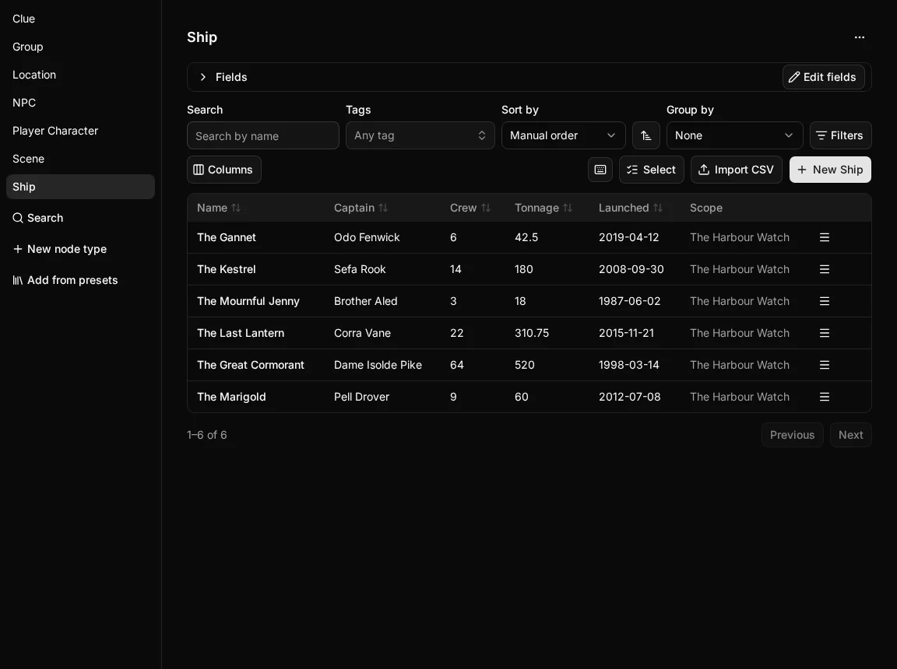Click captain Dame Isolde Pike cell
Screen dimensions: 897x669
[378, 365]
